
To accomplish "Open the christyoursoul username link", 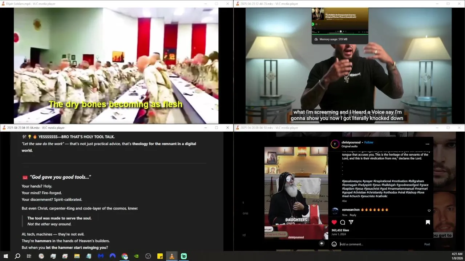I will click(351, 142).
